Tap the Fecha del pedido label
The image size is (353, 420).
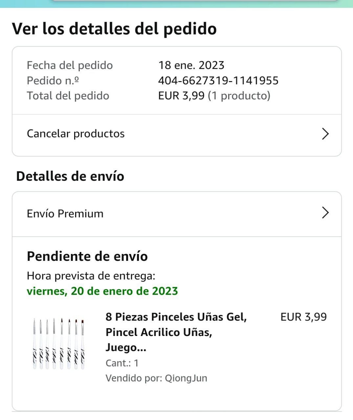(x=70, y=65)
